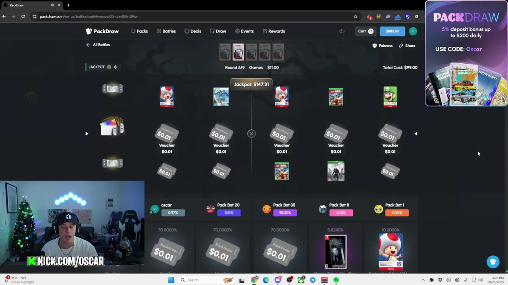508x285 pixels.
Task: Go back to All Battles
Action: (98, 45)
